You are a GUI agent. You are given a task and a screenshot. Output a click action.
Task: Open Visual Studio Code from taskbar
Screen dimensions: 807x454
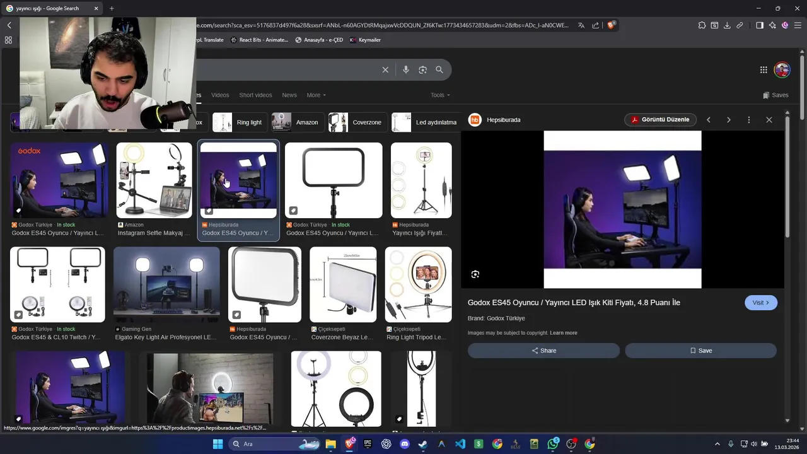[460, 444]
